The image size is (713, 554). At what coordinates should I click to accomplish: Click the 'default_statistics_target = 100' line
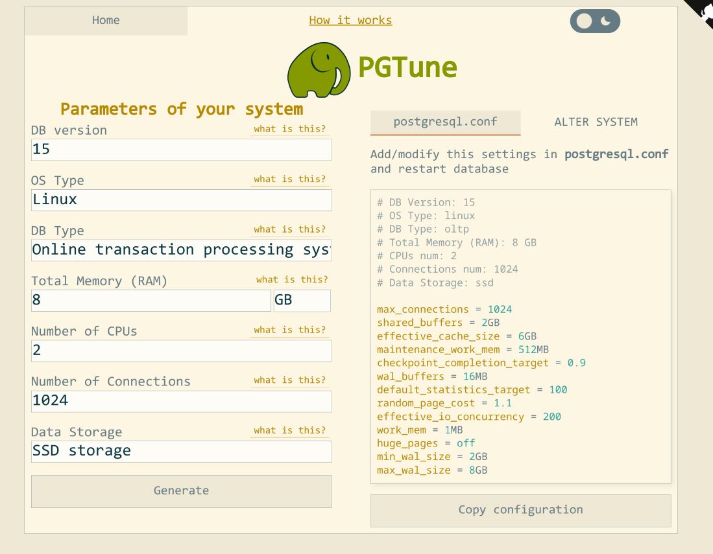coord(472,390)
